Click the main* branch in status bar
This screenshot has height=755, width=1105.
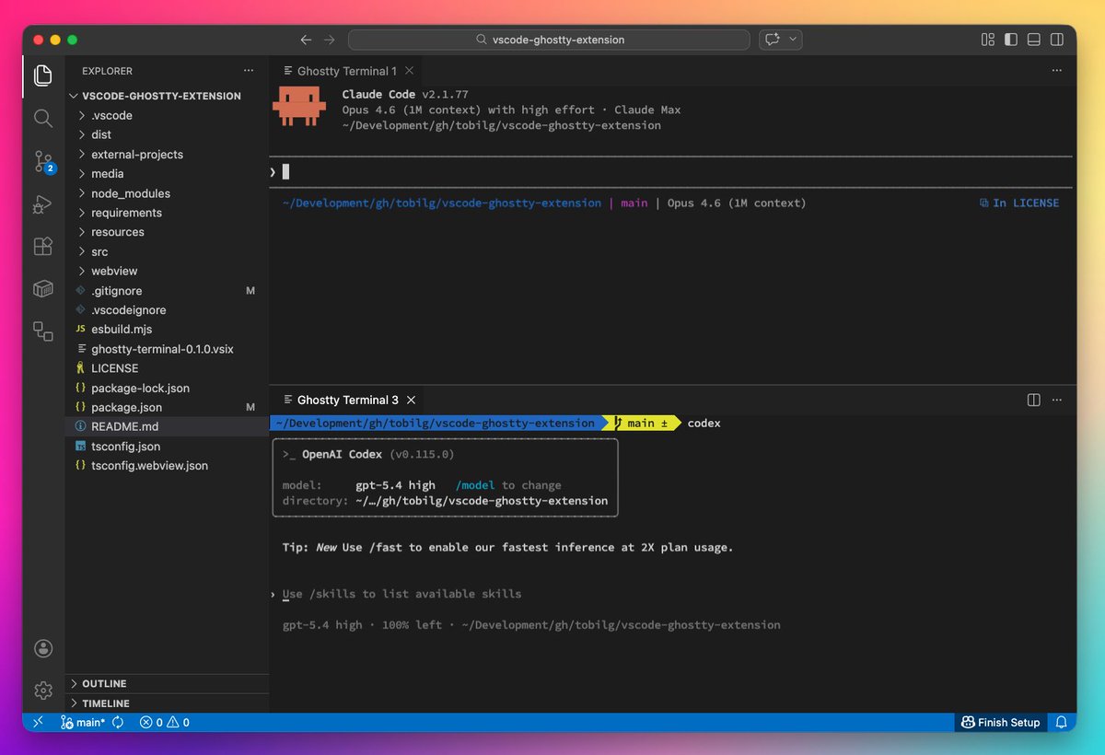tap(83, 723)
